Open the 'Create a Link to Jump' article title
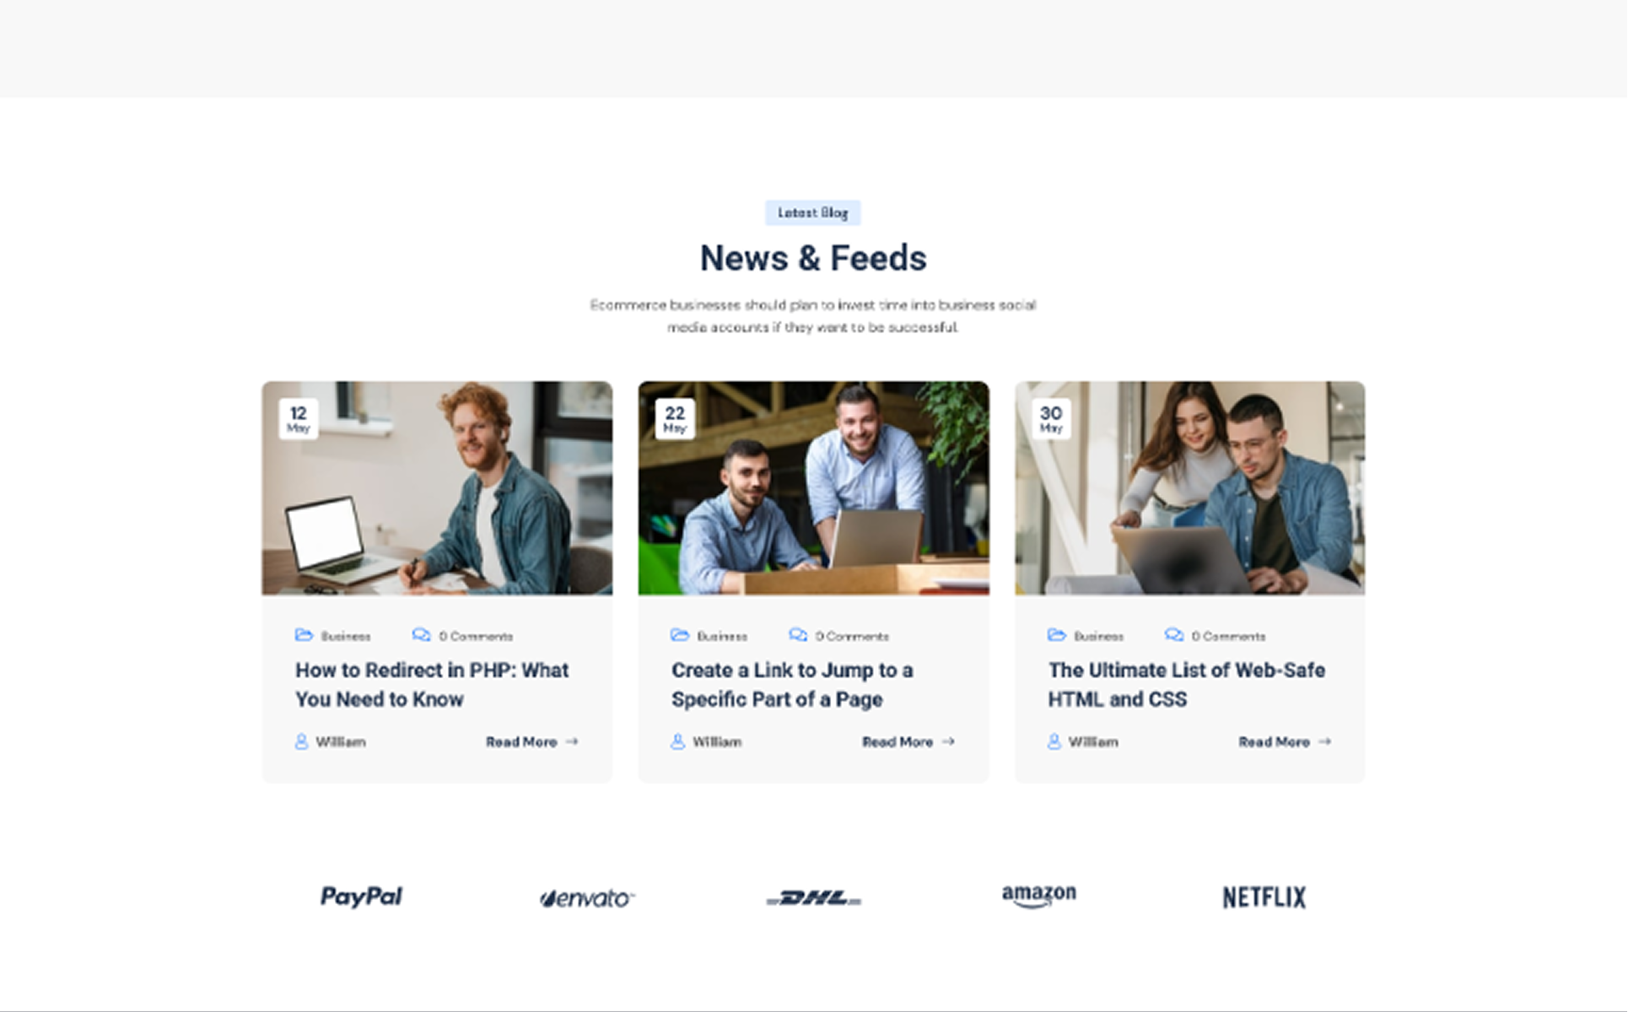 (x=792, y=685)
